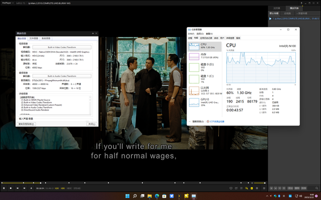Image resolution: width=321 pixels, height=200 pixels.
Task: Skip to previous track in PotPlayer
Action: [x=18, y=188]
